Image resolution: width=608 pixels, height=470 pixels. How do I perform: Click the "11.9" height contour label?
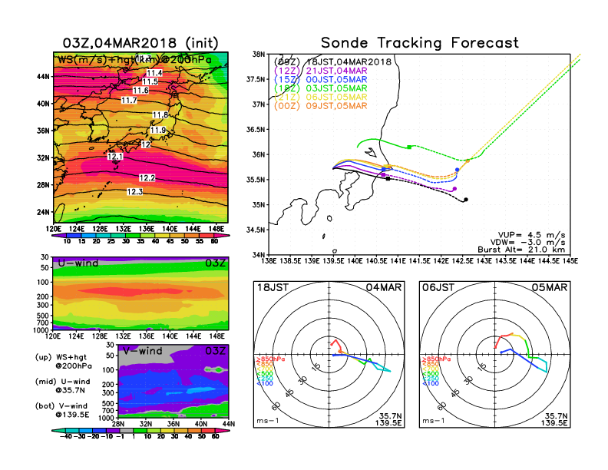(x=158, y=130)
